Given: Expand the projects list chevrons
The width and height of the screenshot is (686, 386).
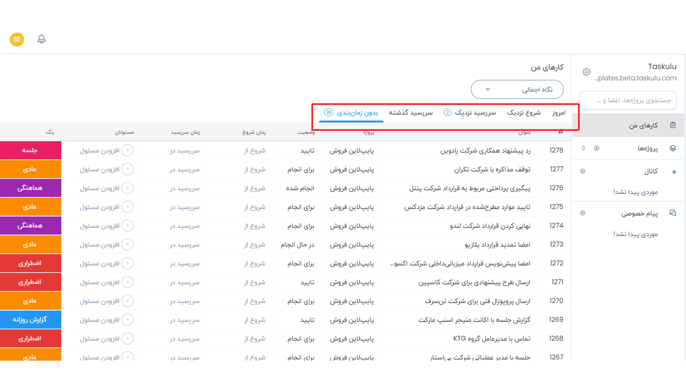Looking at the screenshot, I should (x=583, y=148).
